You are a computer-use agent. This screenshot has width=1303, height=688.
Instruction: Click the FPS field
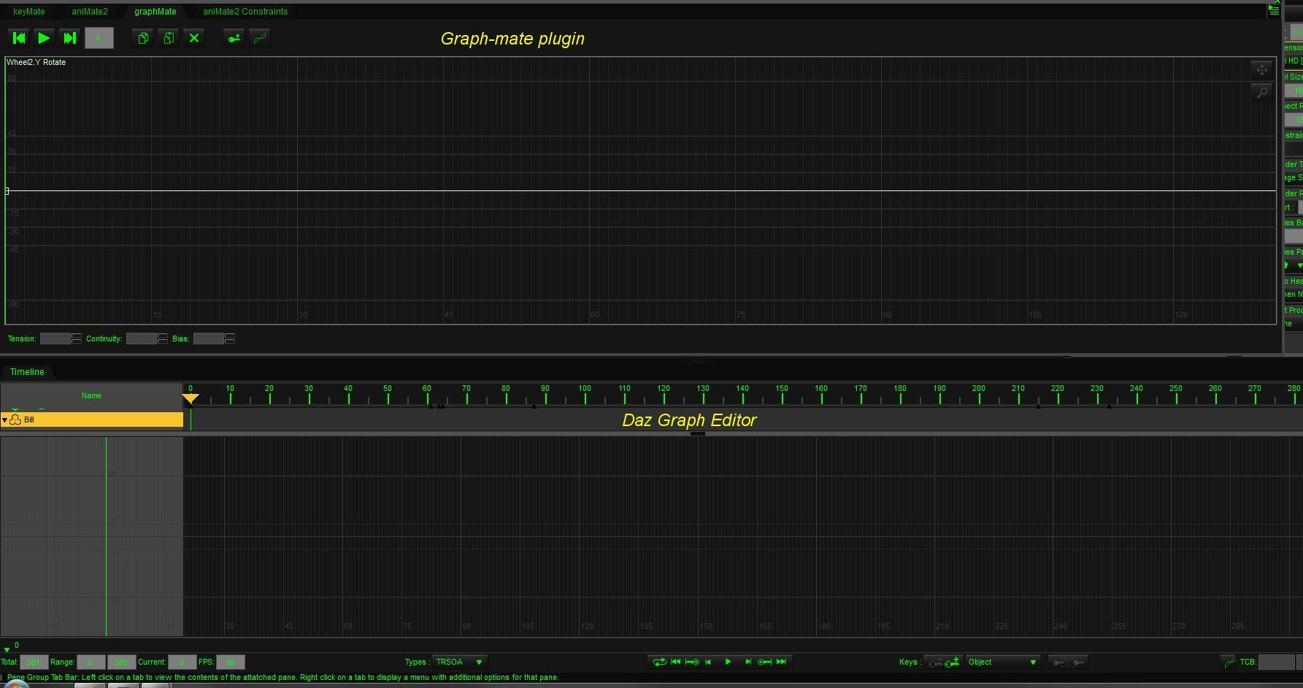coord(231,662)
